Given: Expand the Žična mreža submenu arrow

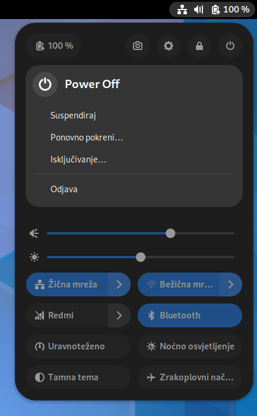Looking at the screenshot, I should tap(119, 284).
